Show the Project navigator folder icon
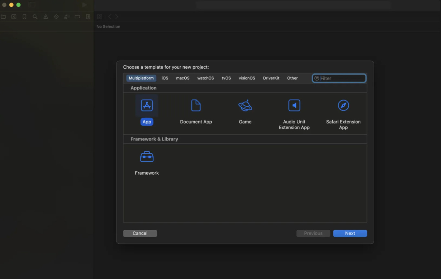441x279 pixels. (3, 17)
